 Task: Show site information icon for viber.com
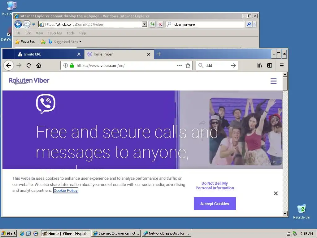coord(66,65)
